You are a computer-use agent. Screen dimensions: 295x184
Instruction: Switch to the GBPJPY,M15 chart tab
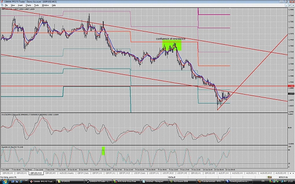[125, 173]
